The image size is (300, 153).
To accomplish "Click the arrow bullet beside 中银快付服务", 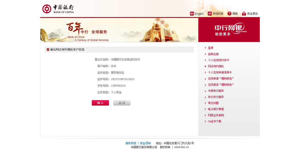I will (205, 91).
